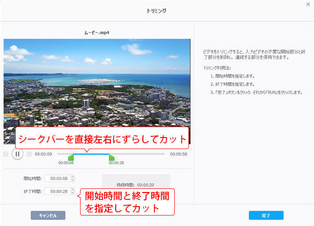Pause the video playback

17,154
